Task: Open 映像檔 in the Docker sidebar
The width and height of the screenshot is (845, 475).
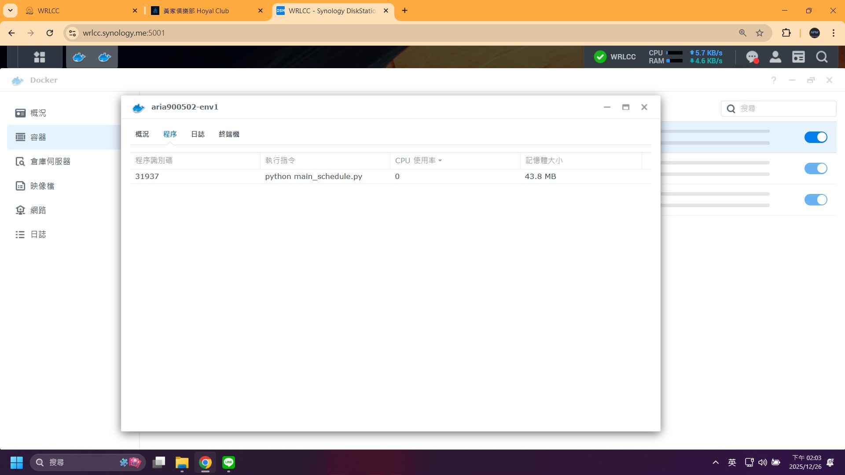Action: (42, 186)
